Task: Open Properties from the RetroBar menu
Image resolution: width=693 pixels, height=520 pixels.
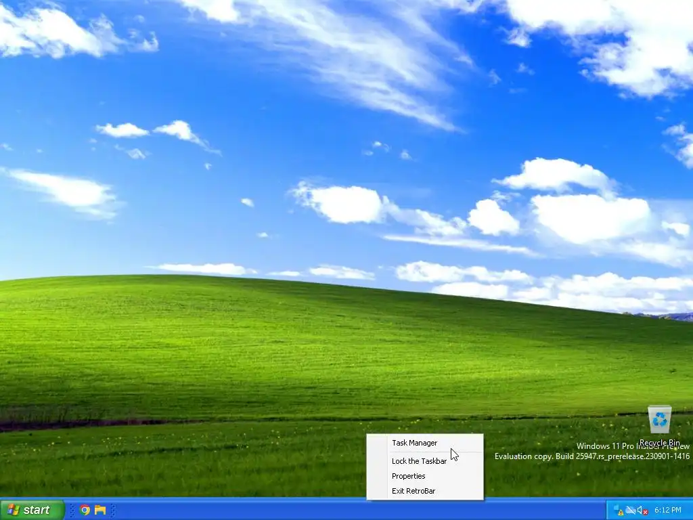Action: click(425, 476)
